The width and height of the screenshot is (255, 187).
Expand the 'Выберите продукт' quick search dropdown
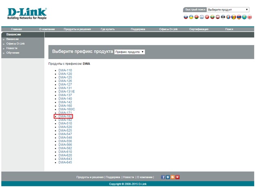click(228, 9)
